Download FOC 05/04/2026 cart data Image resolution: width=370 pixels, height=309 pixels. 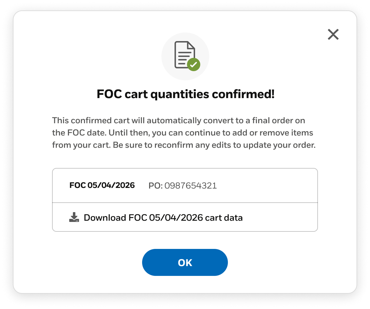[x=163, y=218]
